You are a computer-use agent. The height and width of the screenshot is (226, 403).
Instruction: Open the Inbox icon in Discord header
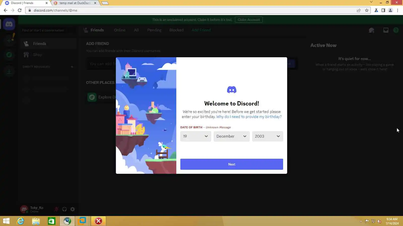click(386, 30)
